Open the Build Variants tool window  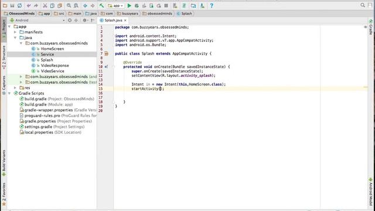pyautogui.click(x=4, y=163)
